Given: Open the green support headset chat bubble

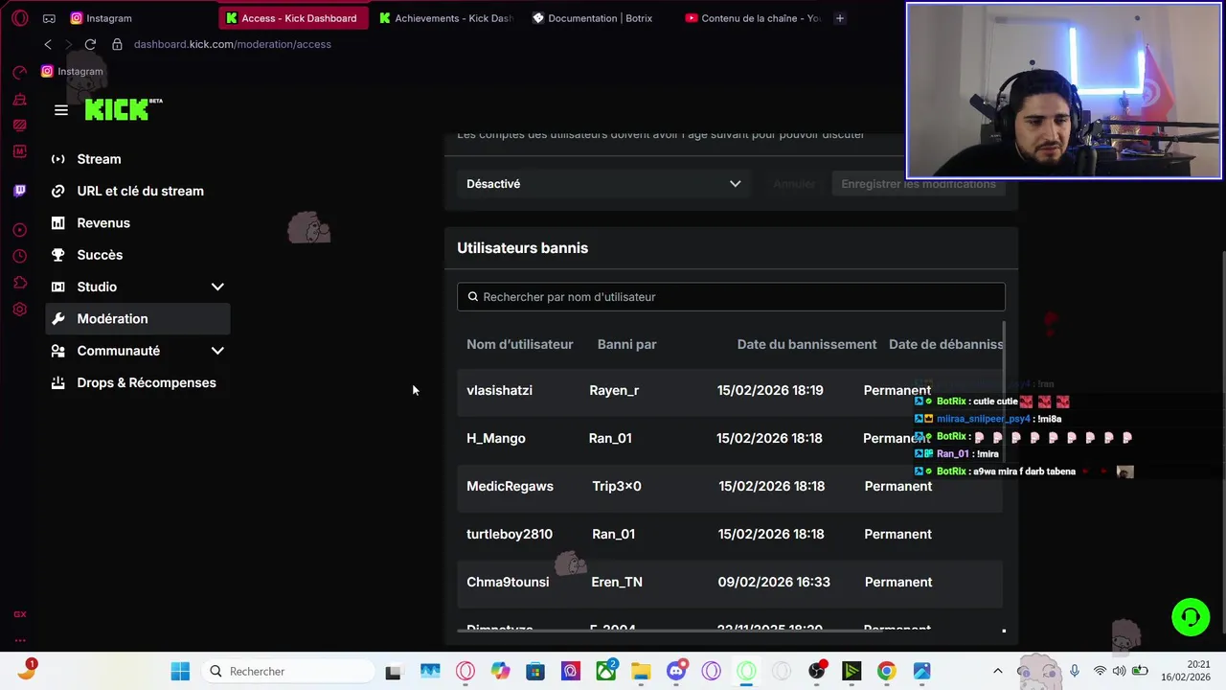Looking at the screenshot, I should [1191, 617].
